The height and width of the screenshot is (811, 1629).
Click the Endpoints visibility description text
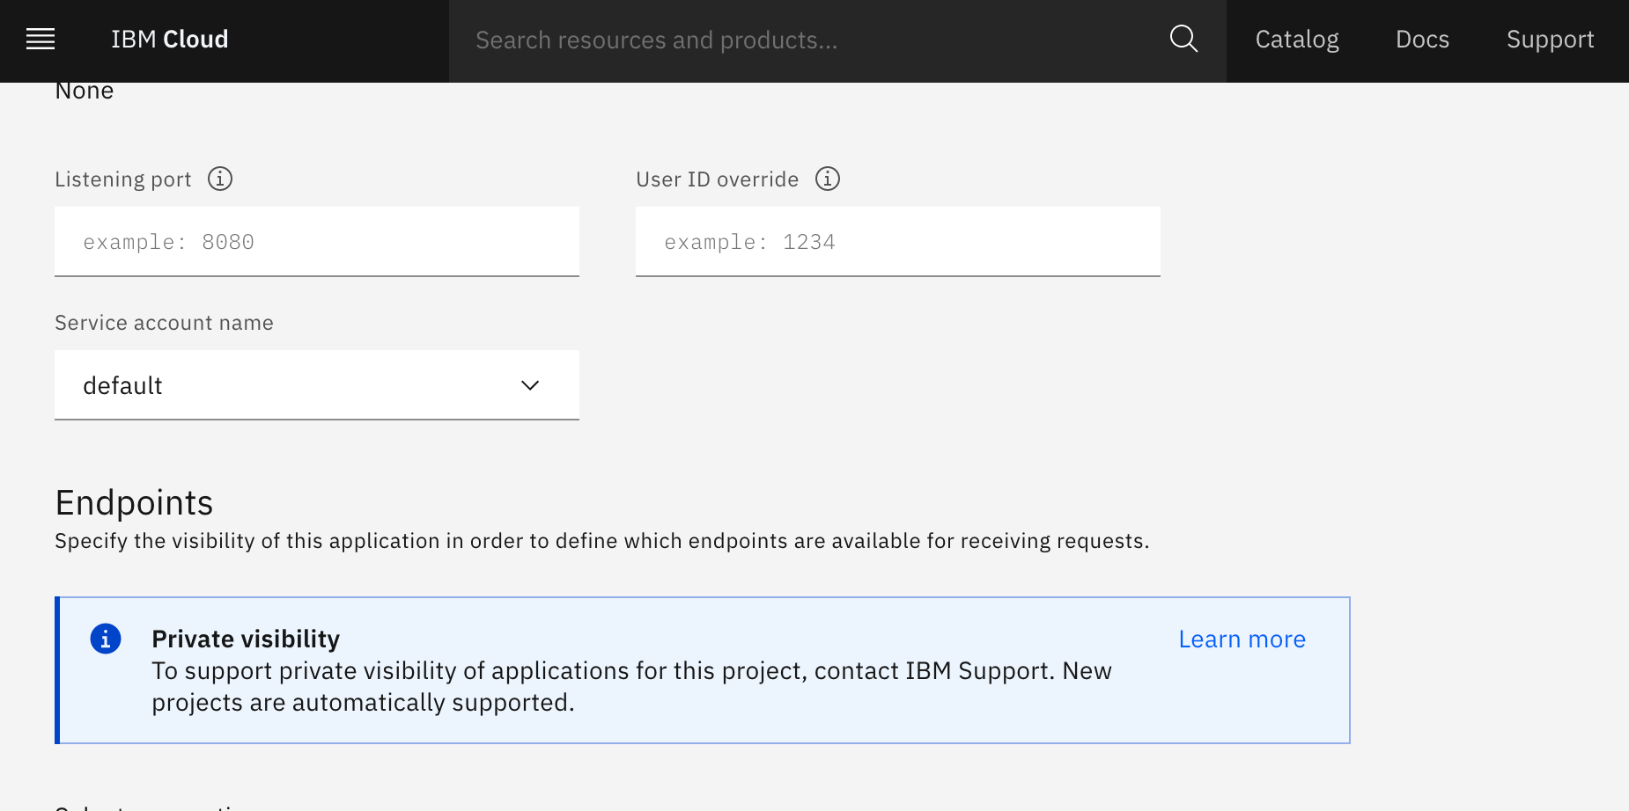601,541
